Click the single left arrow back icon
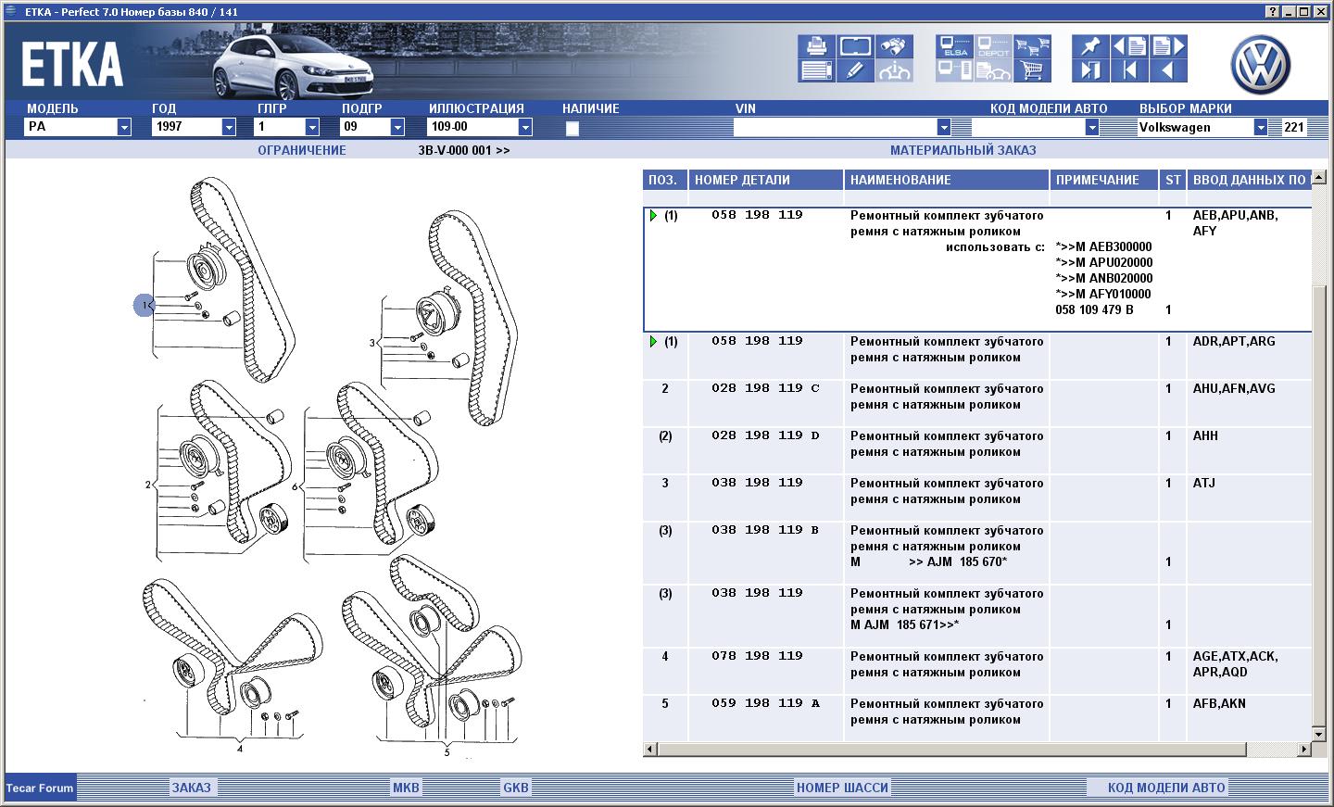Screen dimensions: 1334x807 pos(1168,70)
